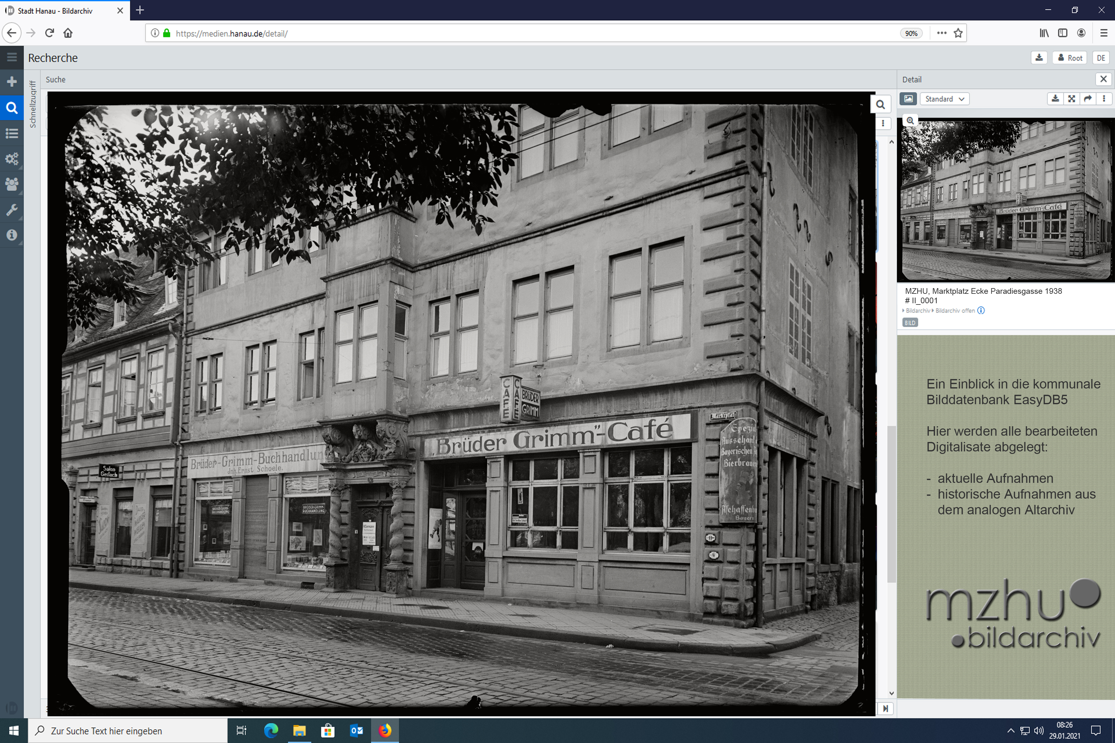Image resolution: width=1115 pixels, height=743 pixels.
Task: Open the users group sidebar icon
Action: (12, 184)
